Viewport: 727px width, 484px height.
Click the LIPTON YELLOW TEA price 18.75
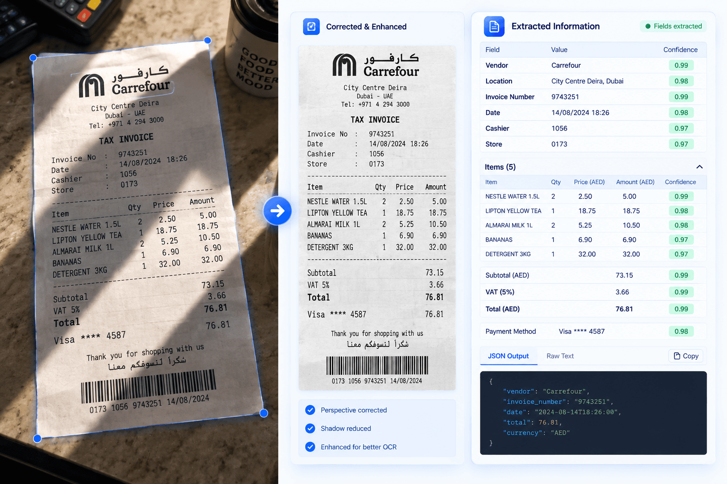pos(587,211)
